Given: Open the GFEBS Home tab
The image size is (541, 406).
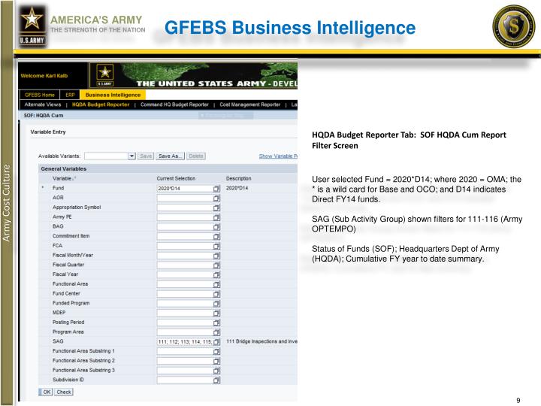Looking at the screenshot, I should click(x=39, y=95).
